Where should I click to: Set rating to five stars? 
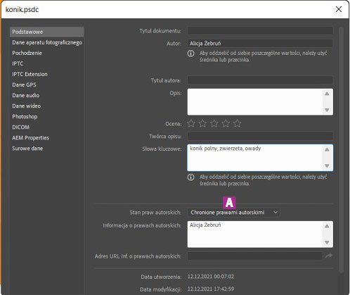coord(237,123)
